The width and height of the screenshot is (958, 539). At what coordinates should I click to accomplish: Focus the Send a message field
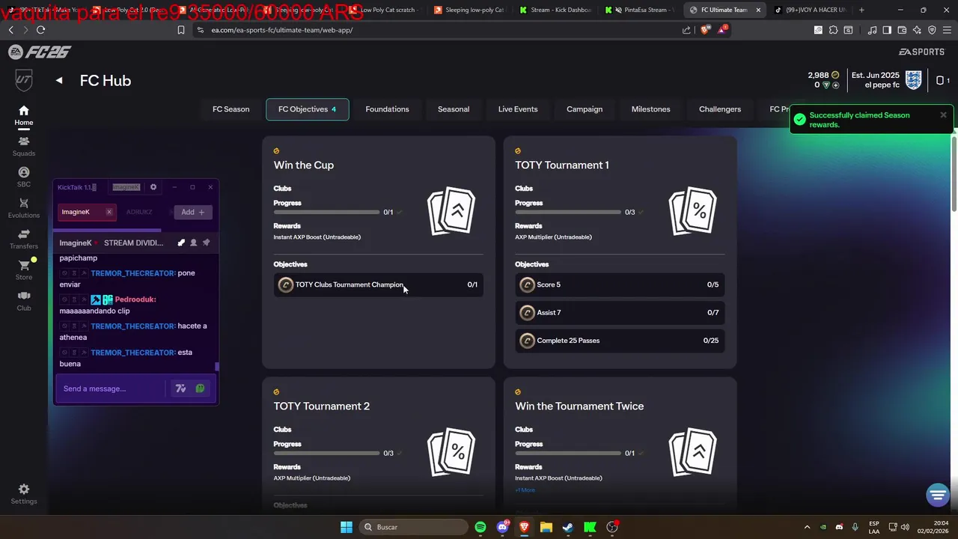click(x=111, y=389)
